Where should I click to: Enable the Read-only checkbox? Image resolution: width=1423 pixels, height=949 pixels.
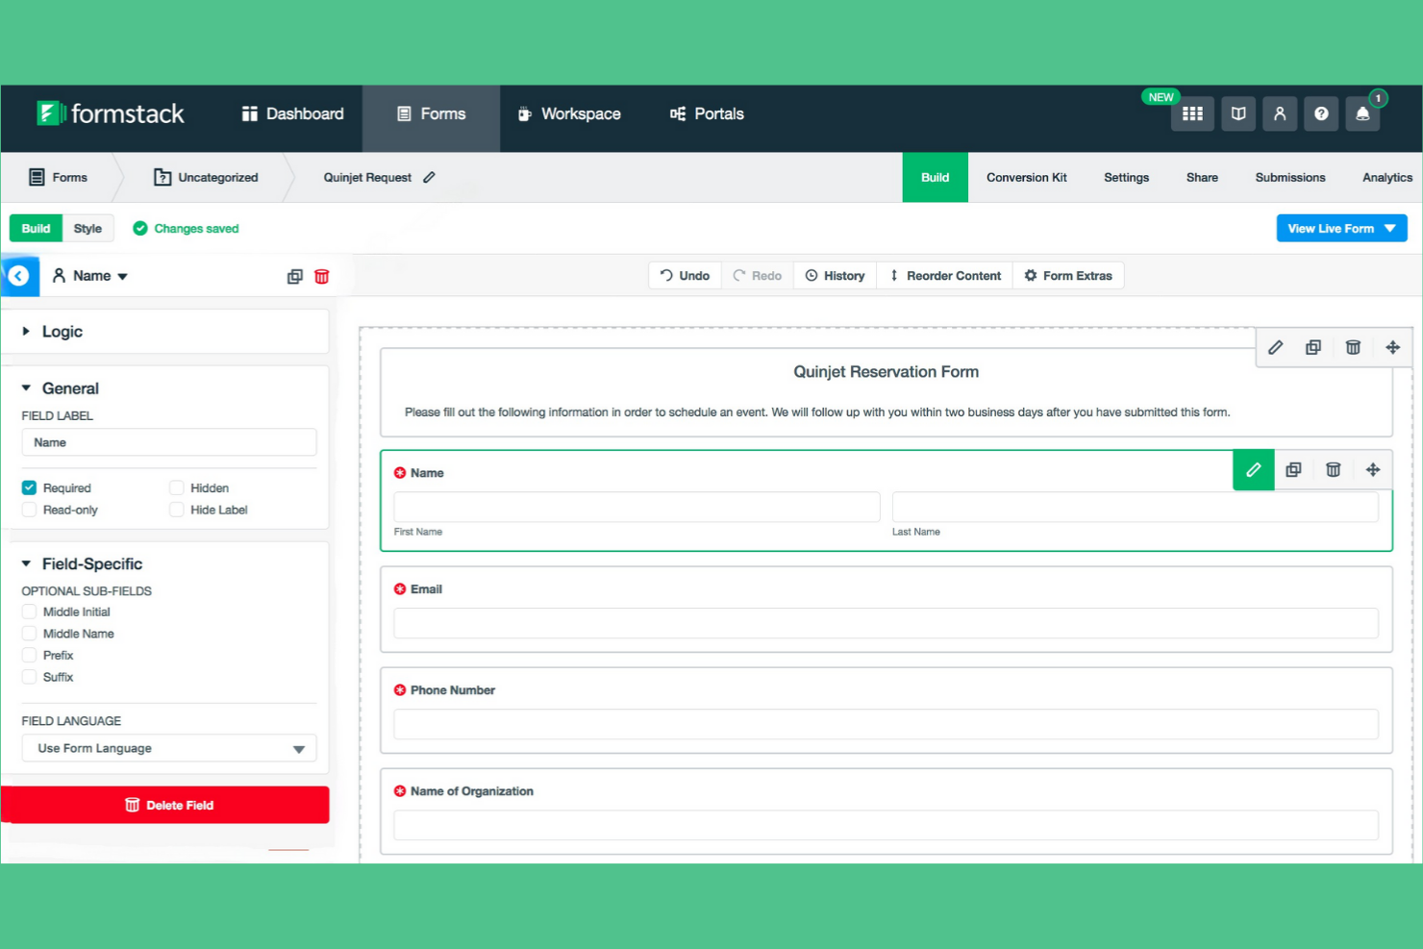click(x=29, y=510)
